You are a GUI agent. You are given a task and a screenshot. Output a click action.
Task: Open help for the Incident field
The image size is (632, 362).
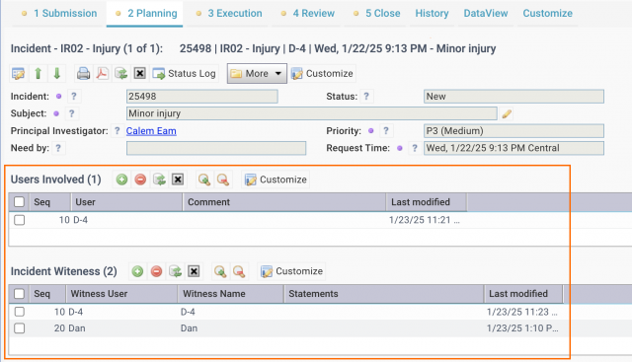pos(73,97)
